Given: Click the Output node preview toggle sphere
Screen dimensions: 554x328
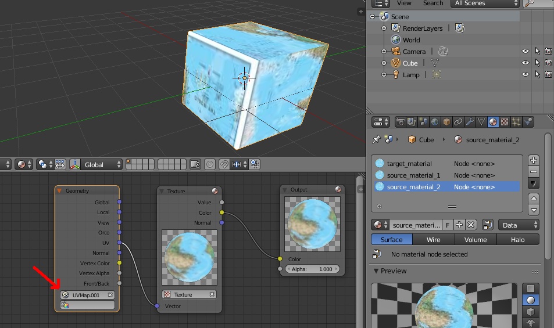Looking at the screenshot, I should (x=338, y=189).
